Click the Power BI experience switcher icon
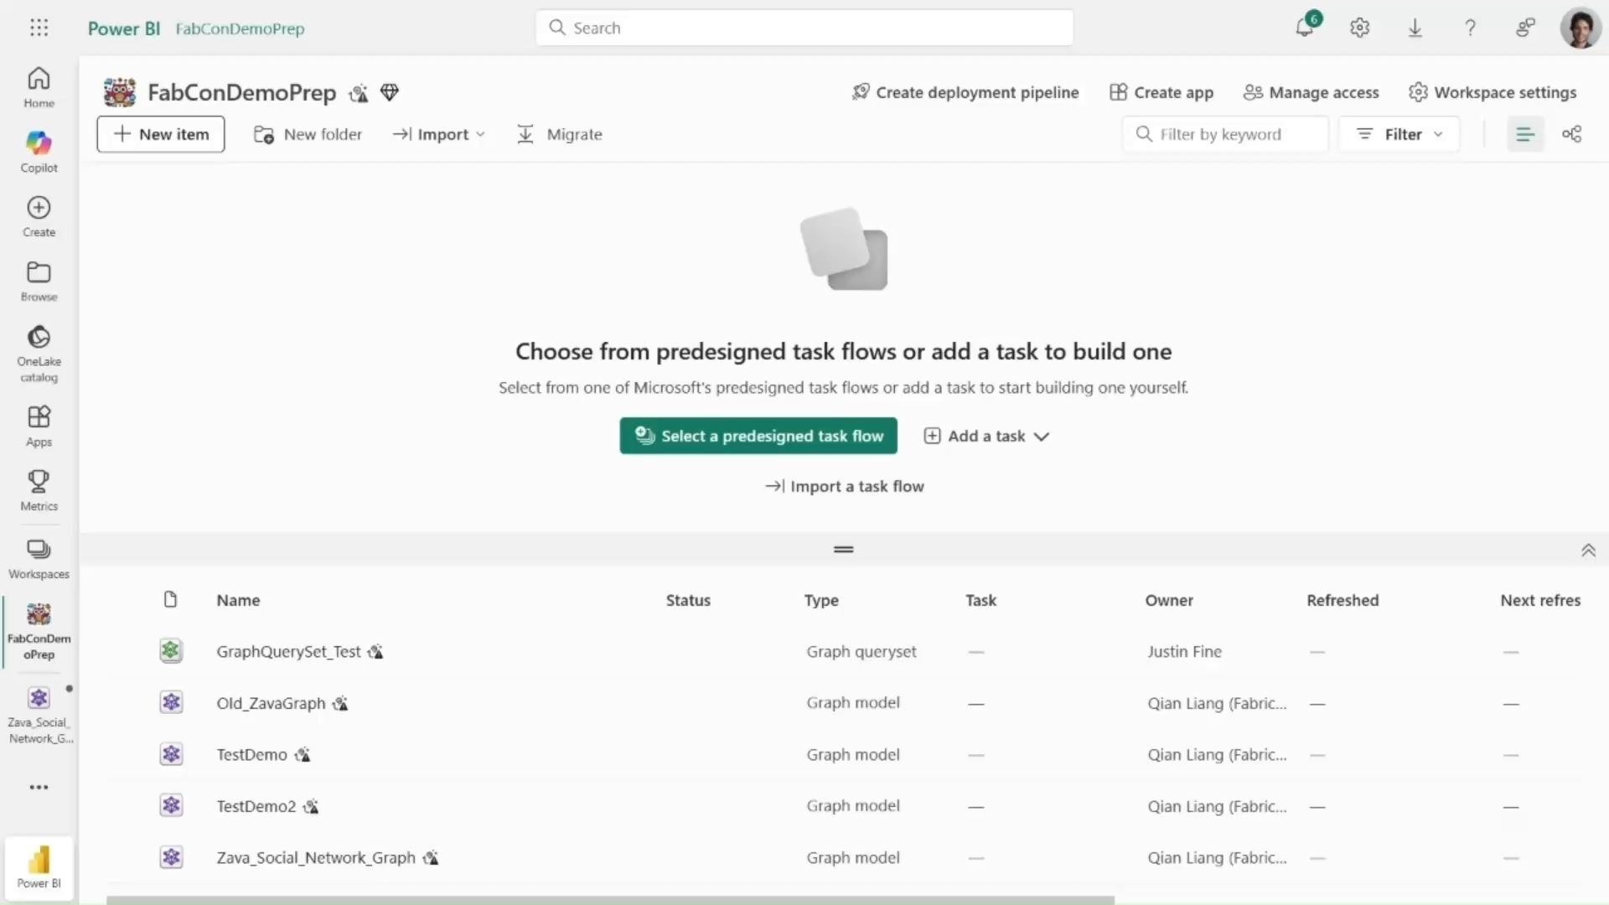Screen dimensions: 1609x905 [39, 866]
